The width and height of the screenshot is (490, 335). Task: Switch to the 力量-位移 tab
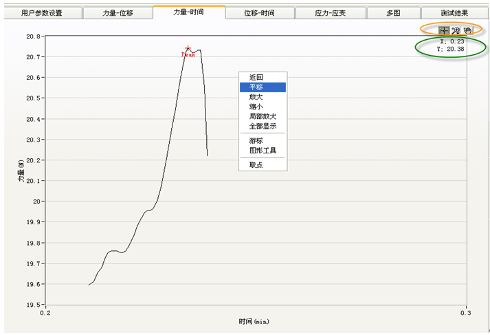(118, 13)
